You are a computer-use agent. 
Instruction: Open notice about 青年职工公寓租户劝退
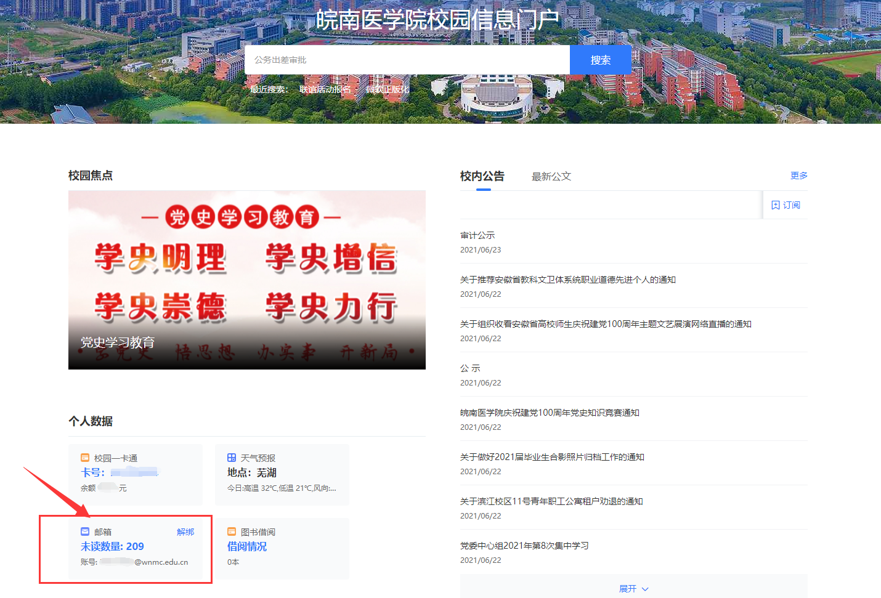click(x=551, y=501)
